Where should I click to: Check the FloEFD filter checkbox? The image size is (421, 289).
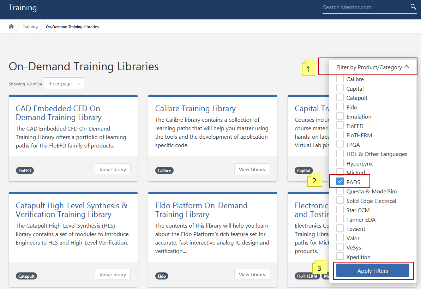click(x=340, y=125)
